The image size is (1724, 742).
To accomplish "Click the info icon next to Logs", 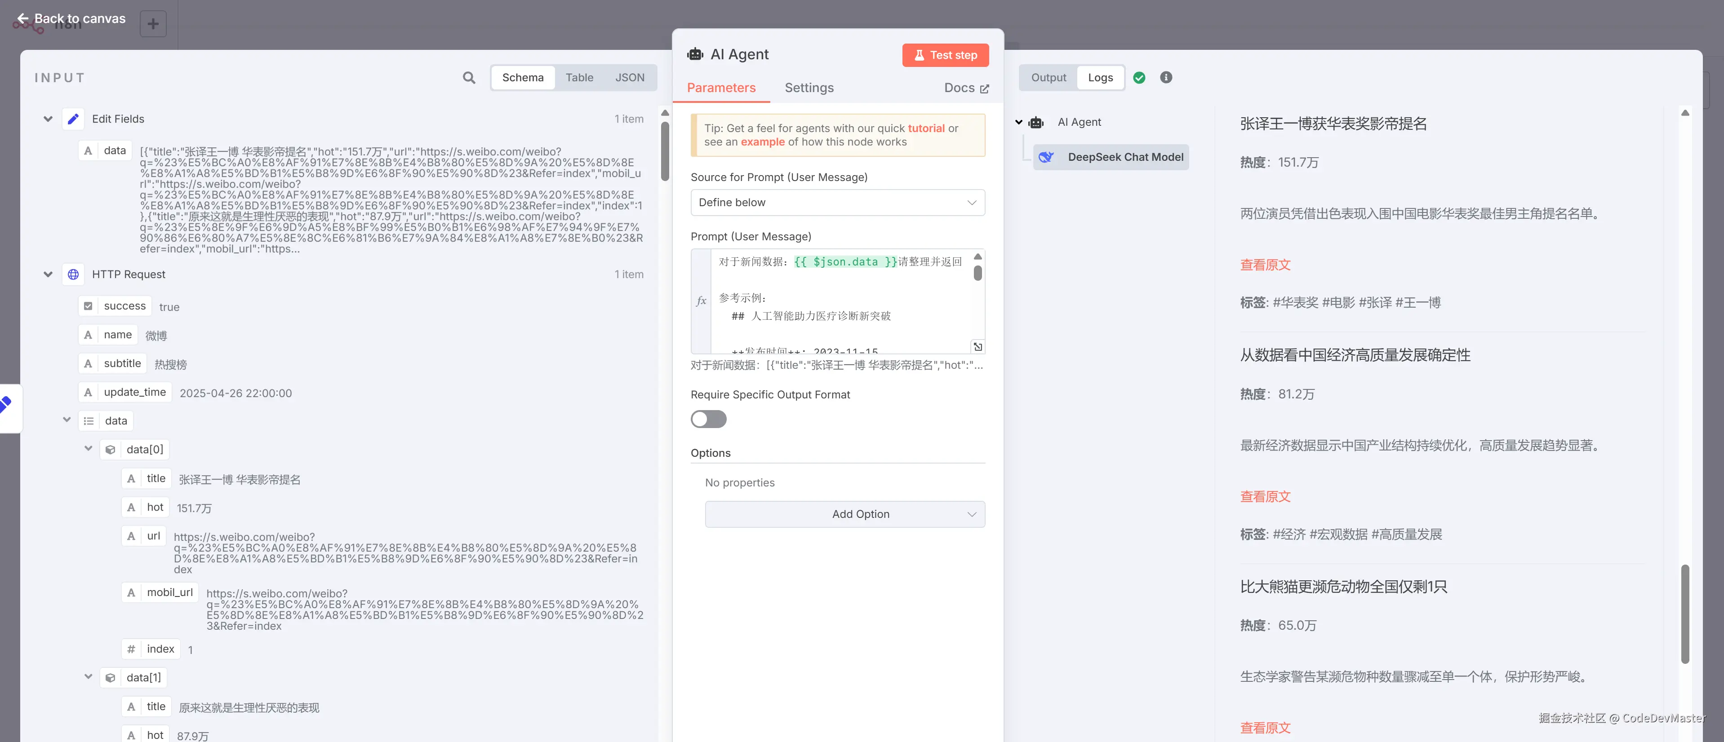I will pyautogui.click(x=1166, y=78).
